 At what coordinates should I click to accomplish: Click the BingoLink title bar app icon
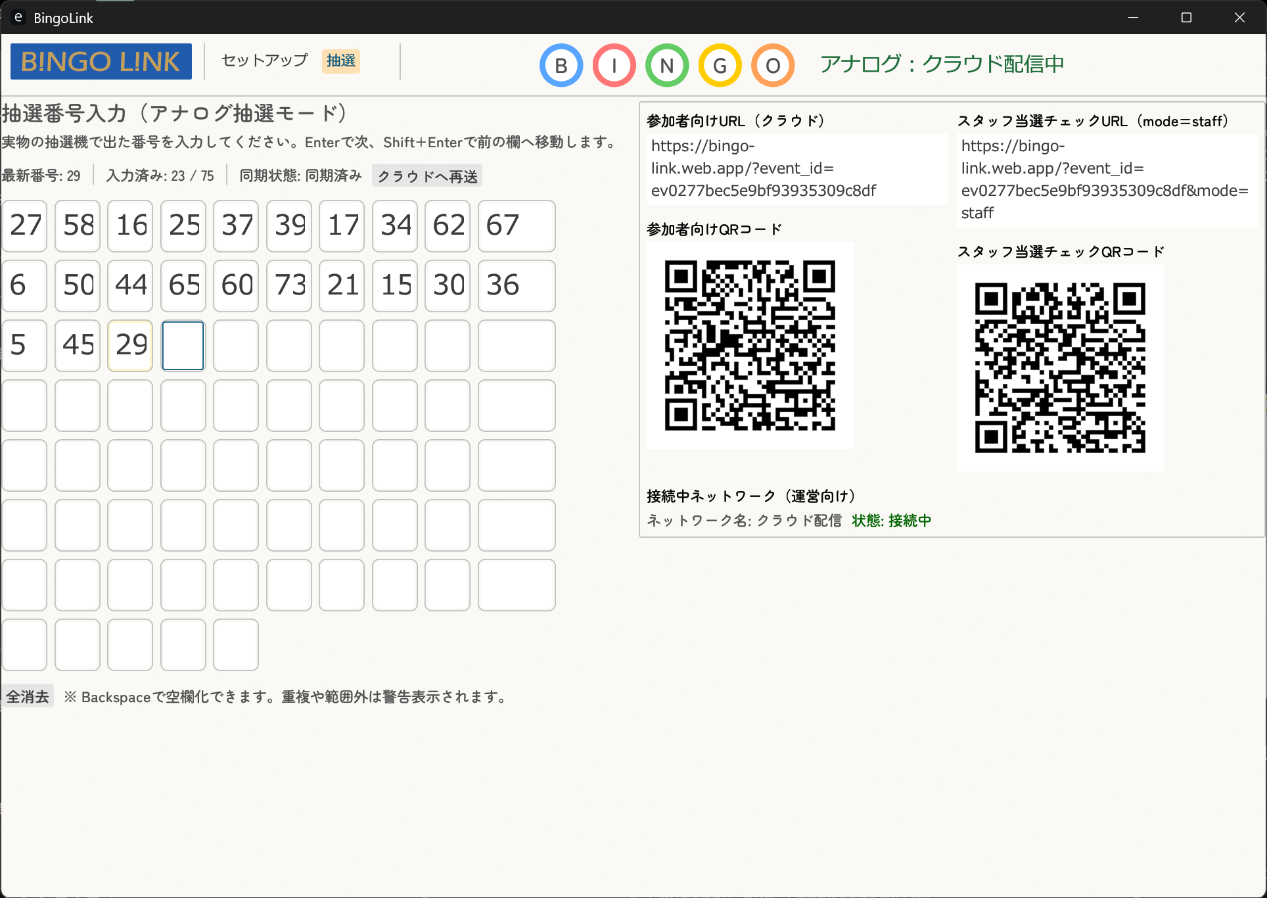point(18,17)
